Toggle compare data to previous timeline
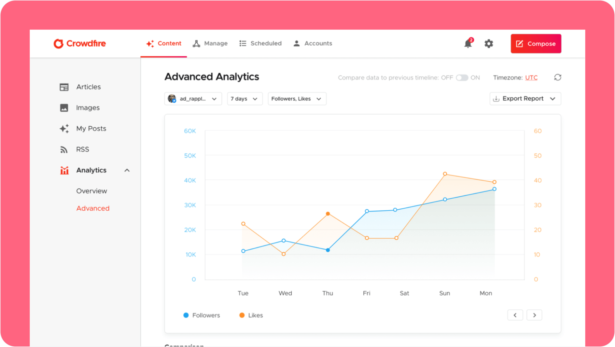Screen dimensions: 615x347 pyautogui.click(x=462, y=78)
